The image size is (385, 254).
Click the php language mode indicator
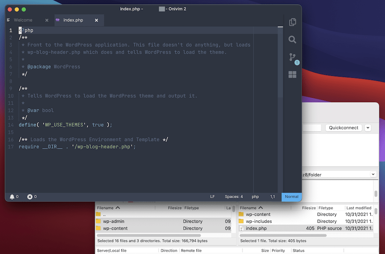(x=255, y=197)
